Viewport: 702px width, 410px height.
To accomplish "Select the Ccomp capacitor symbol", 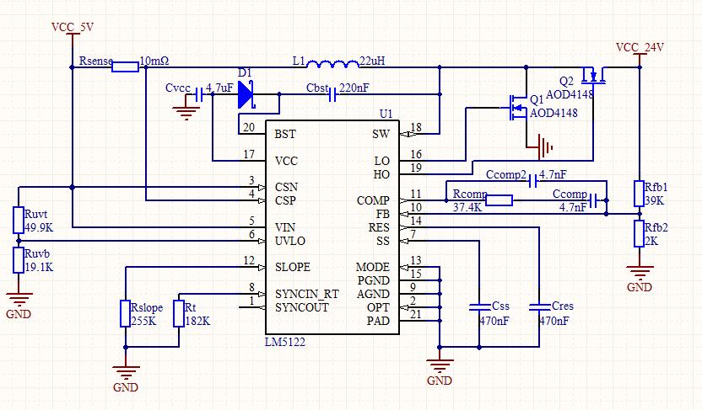I will (x=593, y=200).
